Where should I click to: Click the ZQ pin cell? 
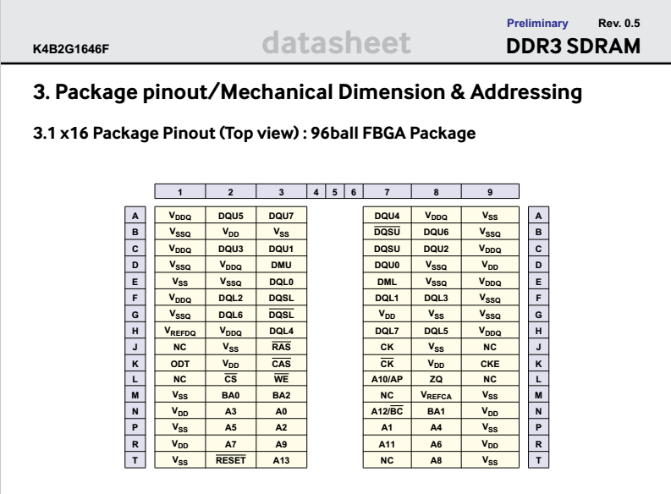(436, 378)
